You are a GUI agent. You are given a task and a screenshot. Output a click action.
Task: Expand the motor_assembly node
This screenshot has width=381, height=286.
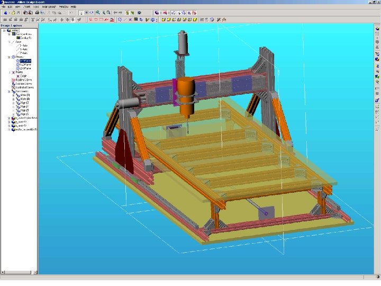click(x=9, y=129)
